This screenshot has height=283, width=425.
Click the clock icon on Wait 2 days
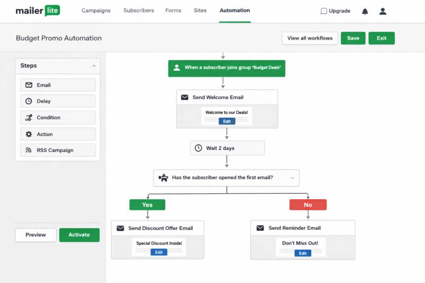point(198,148)
